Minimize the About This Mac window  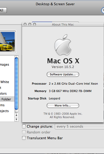point(30,24)
